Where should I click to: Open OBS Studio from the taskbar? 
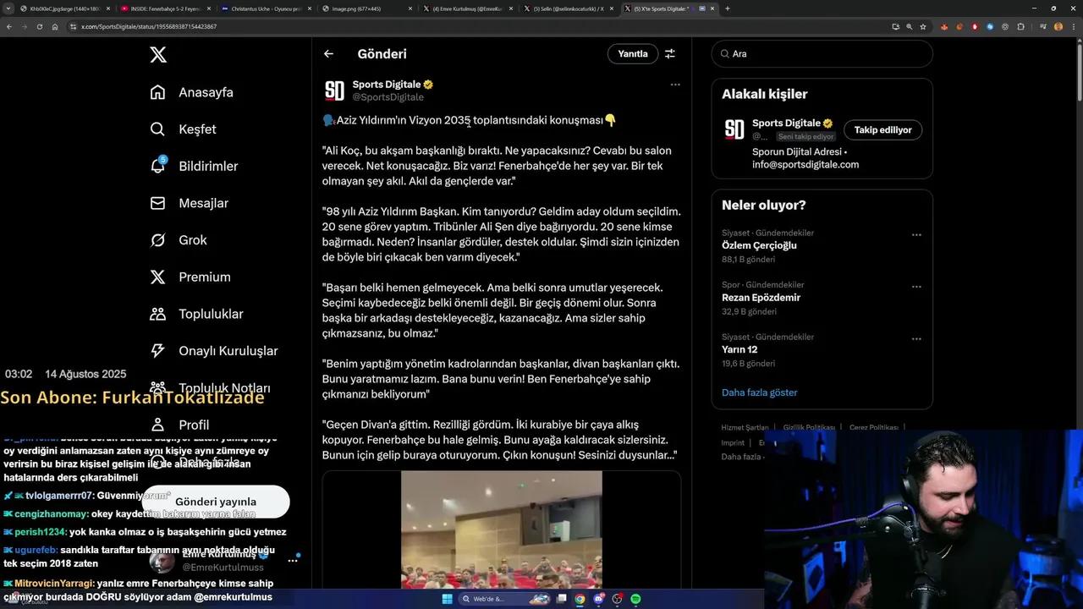click(x=617, y=599)
